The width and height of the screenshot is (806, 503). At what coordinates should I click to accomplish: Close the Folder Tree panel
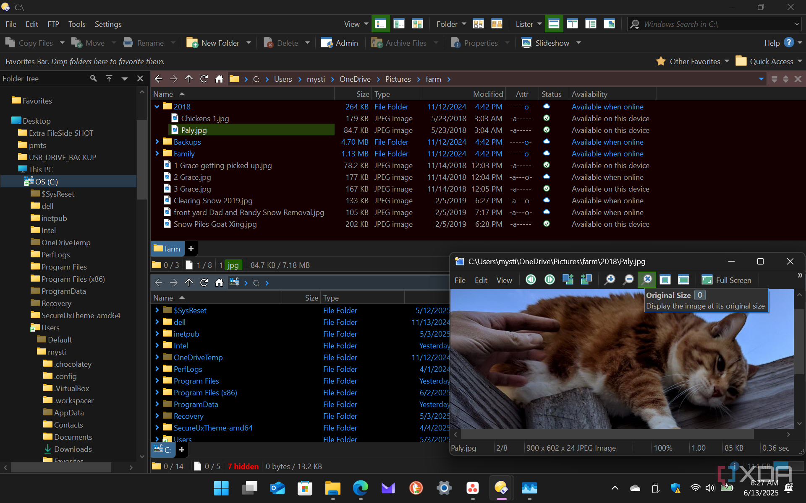pos(140,78)
